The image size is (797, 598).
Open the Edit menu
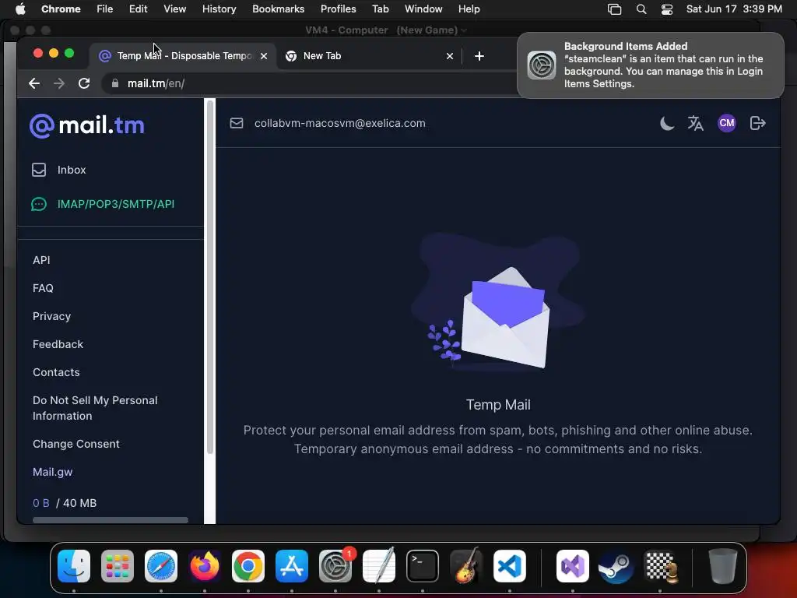[138, 9]
